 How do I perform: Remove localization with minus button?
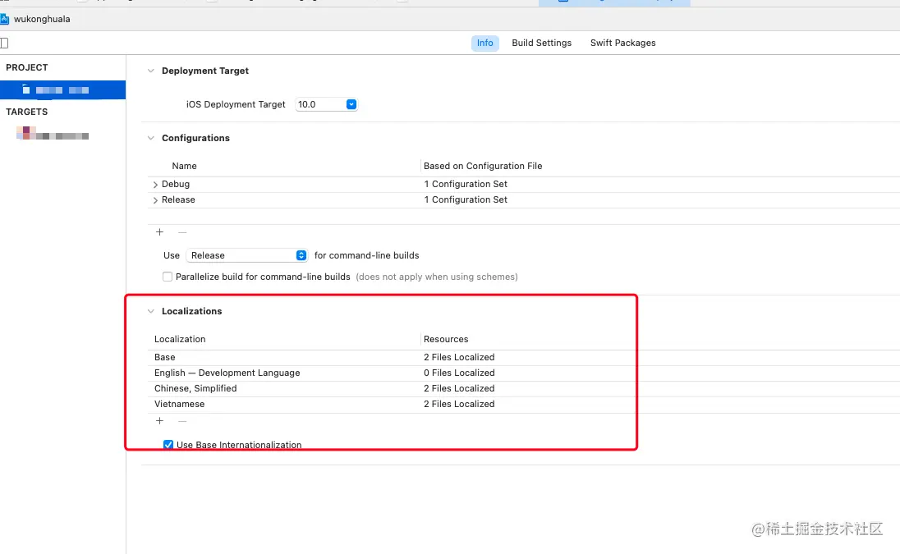(182, 421)
